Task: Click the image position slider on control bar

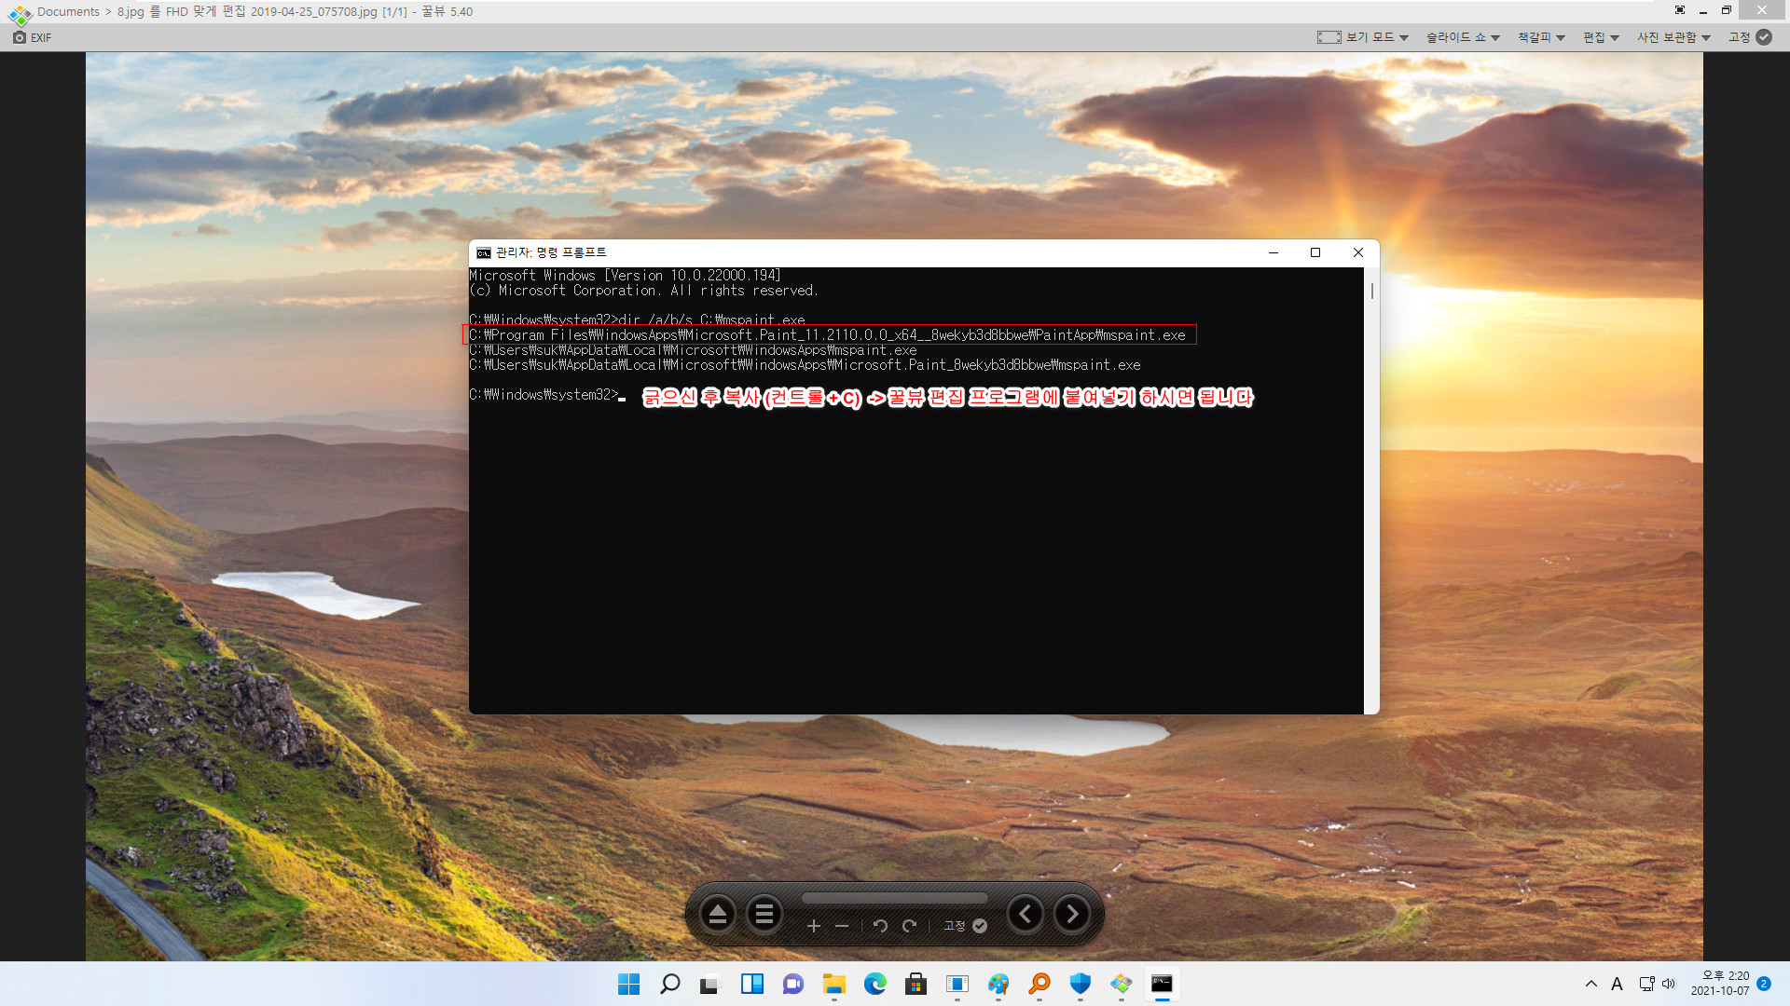Action: click(895, 899)
